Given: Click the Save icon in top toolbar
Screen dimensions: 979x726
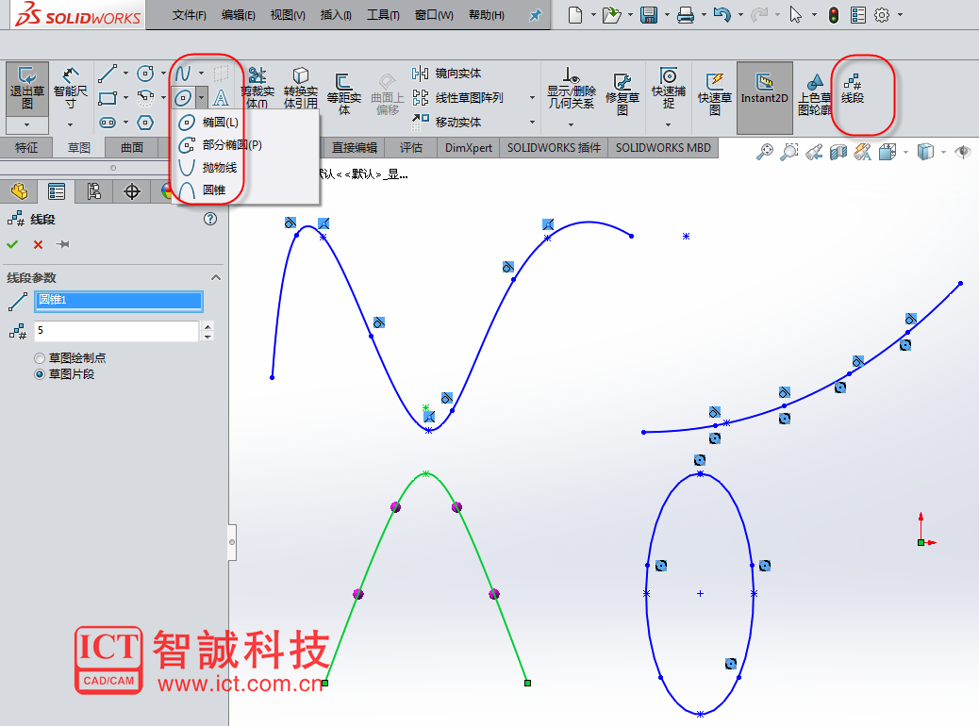Looking at the screenshot, I should 649,15.
